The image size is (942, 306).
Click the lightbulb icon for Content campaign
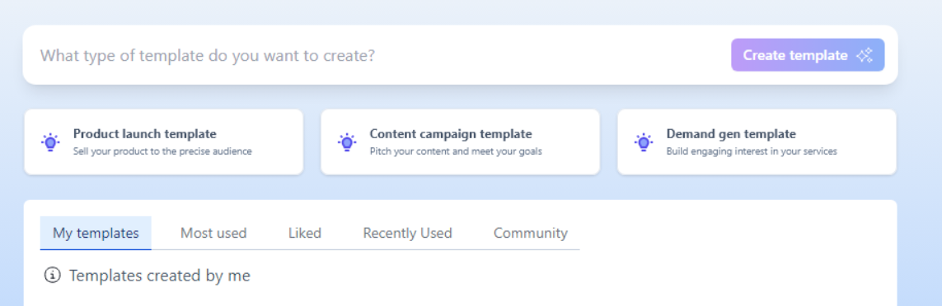(347, 142)
